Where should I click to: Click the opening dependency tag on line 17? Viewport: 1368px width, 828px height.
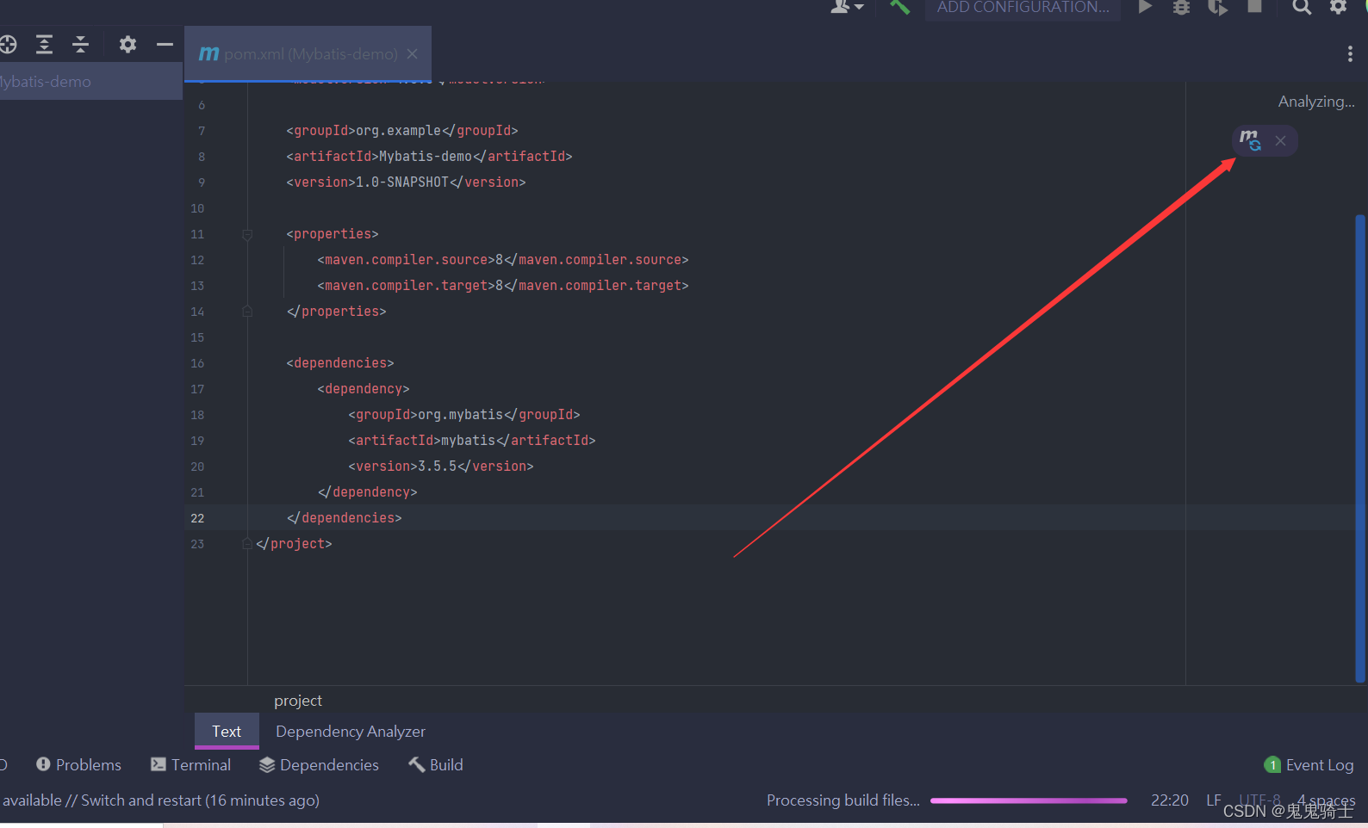click(x=364, y=389)
